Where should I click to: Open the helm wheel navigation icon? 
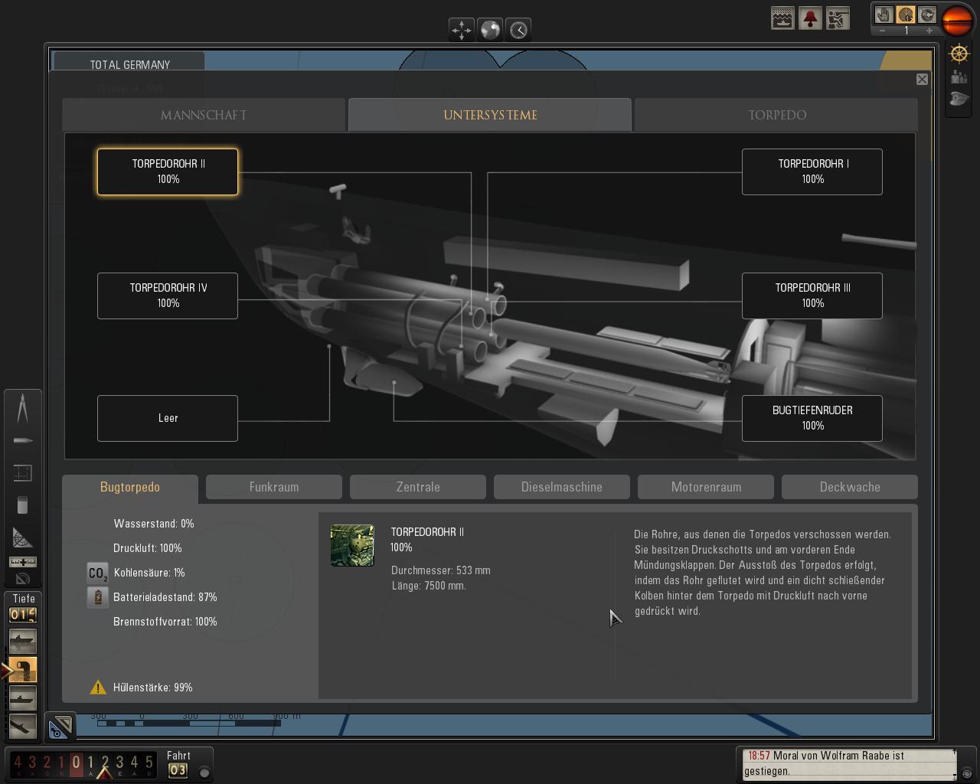(x=959, y=54)
